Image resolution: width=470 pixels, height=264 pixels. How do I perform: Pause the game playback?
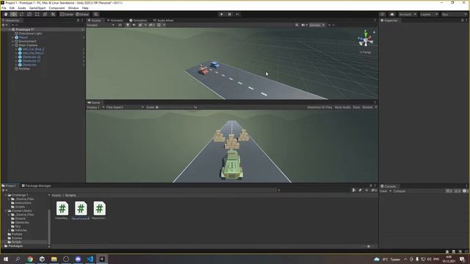[230, 15]
